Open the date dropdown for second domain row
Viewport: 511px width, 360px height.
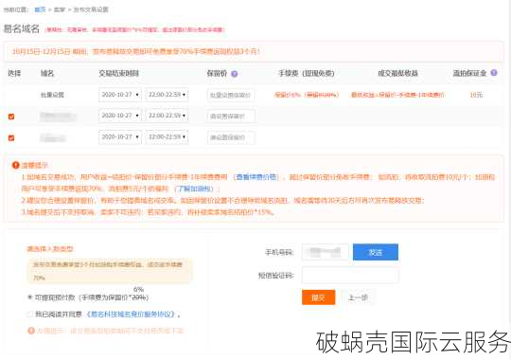[120, 137]
